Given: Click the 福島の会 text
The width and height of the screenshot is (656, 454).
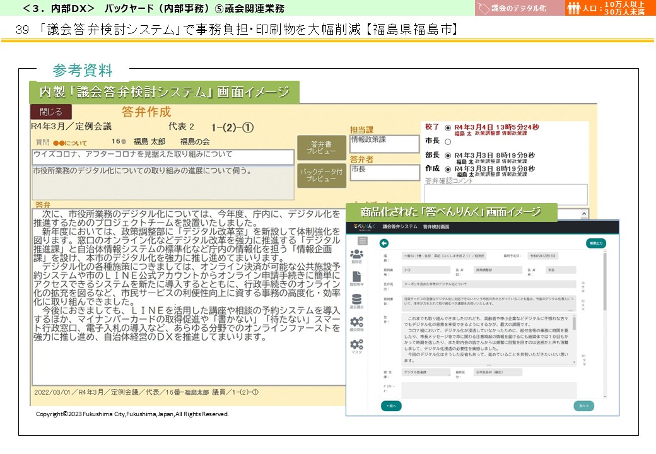Looking at the screenshot, I should point(195,142).
